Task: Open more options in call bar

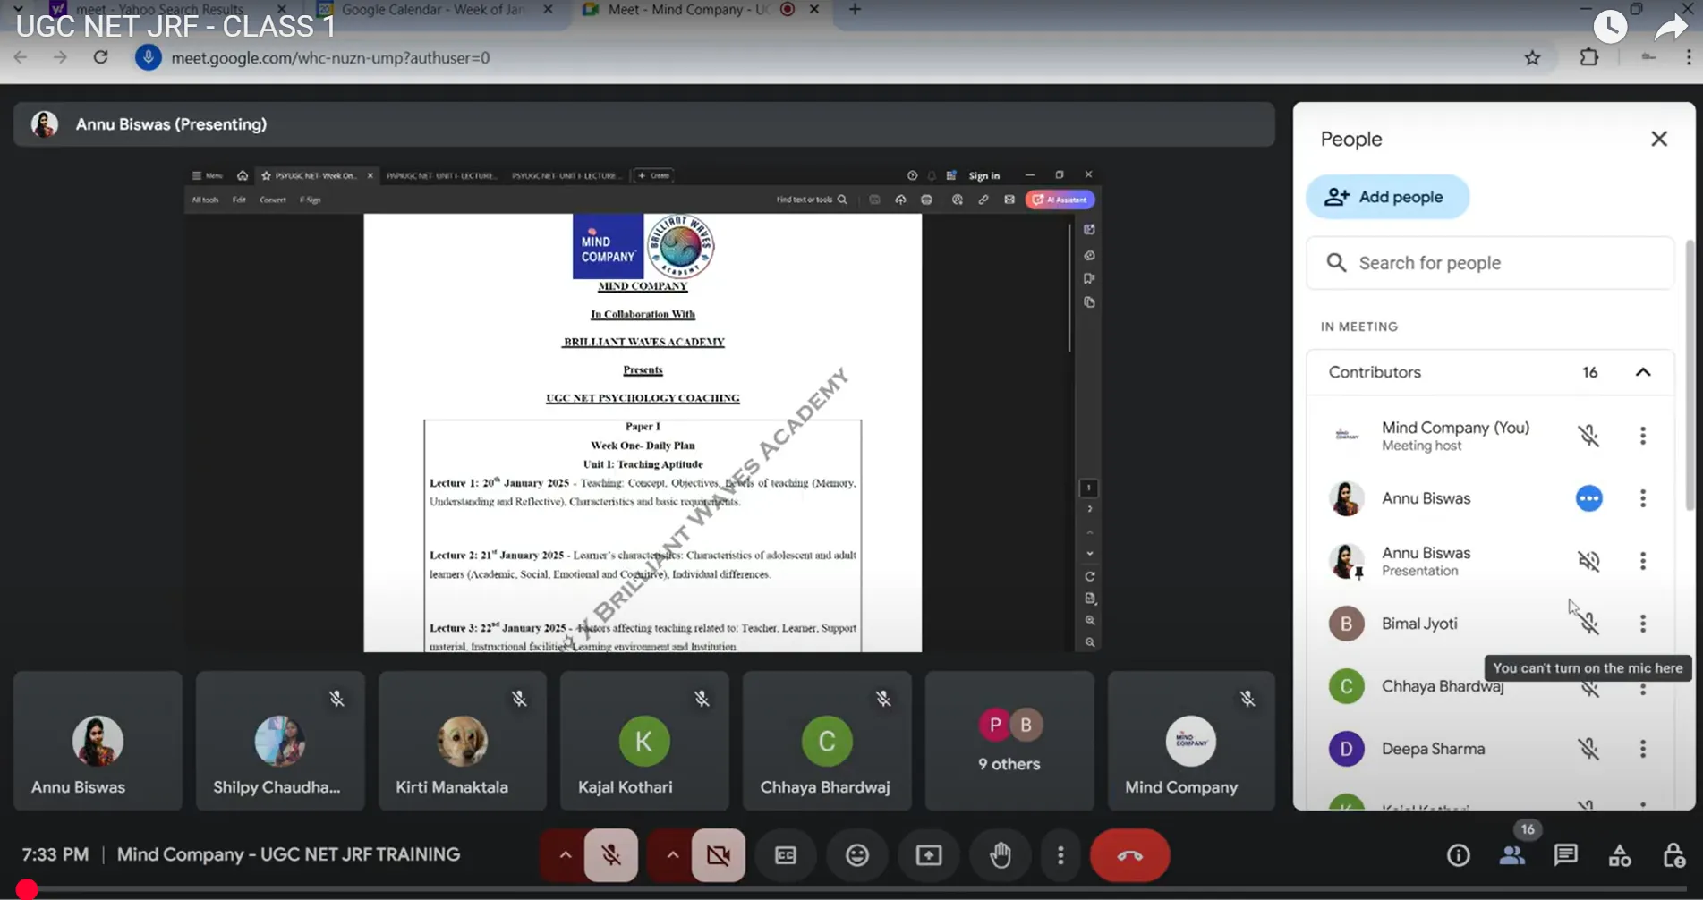Action: 1060,855
